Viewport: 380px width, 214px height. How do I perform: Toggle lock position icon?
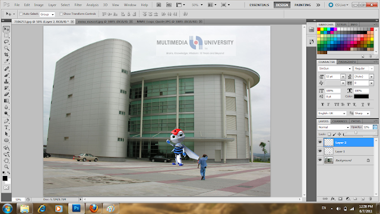click(339, 134)
